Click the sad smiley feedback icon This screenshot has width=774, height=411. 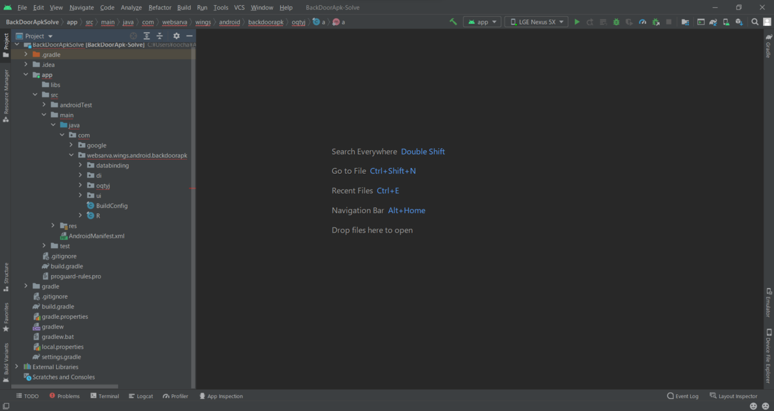tap(766, 406)
